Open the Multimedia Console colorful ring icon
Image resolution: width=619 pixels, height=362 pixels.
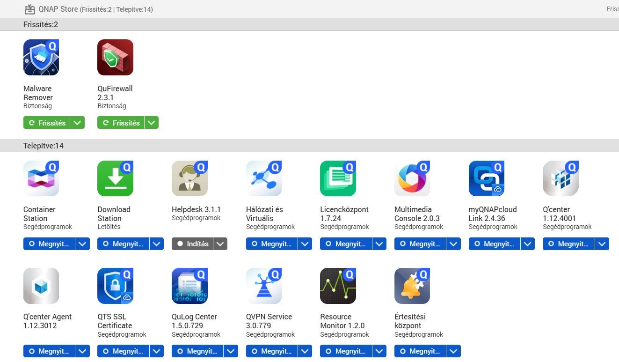click(x=412, y=178)
